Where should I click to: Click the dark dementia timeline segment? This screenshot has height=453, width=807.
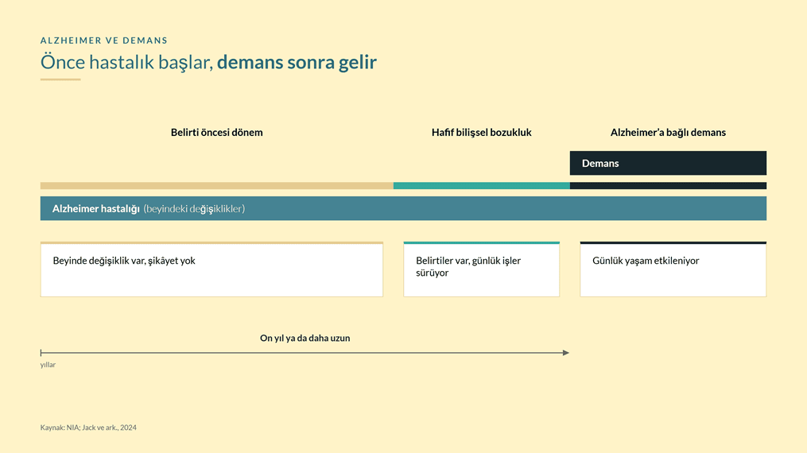[x=668, y=186]
